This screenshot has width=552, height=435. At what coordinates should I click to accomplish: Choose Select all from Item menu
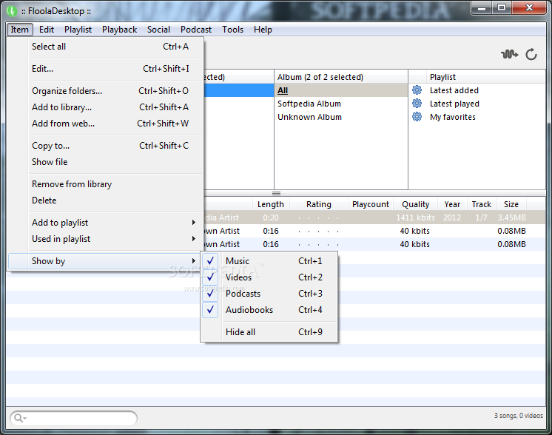pyautogui.click(x=106, y=47)
